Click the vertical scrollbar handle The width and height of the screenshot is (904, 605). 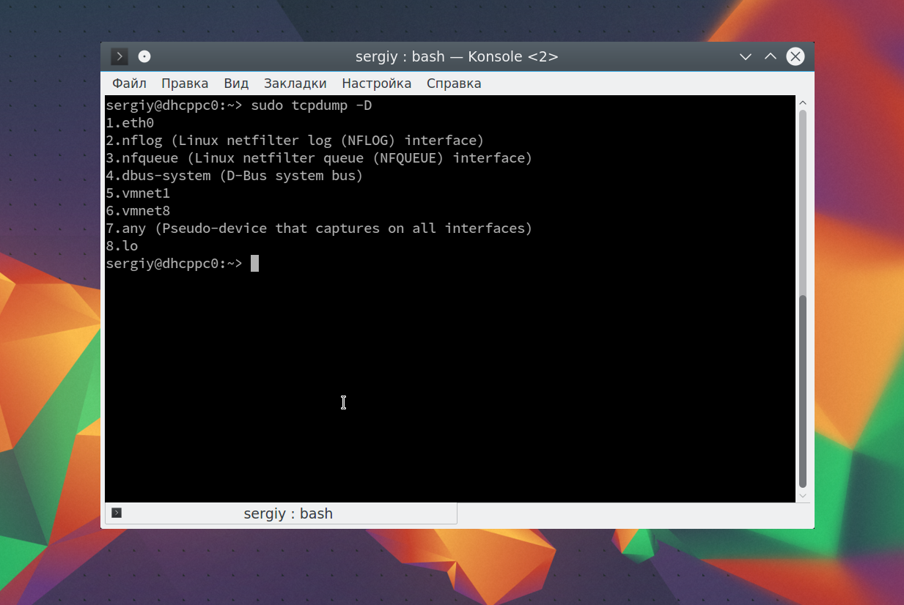pyautogui.click(x=803, y=392)
